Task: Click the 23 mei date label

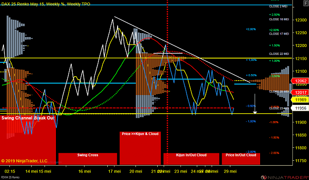Action: coord(181,171)
